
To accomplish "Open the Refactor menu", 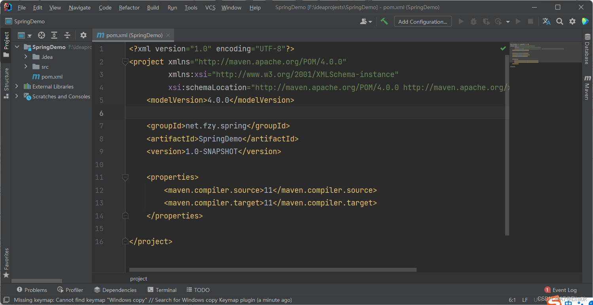I will [129, 8].
